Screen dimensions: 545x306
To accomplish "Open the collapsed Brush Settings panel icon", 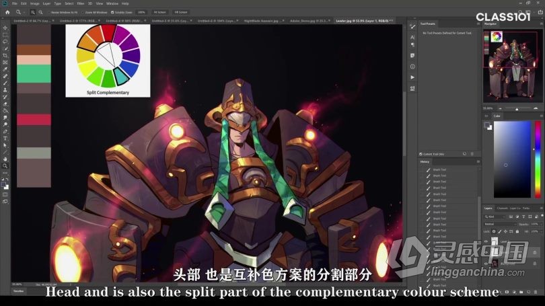I will click(x=412, y=26).
